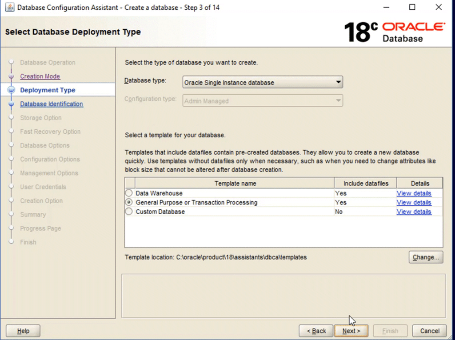The height and width of the screenshot is (340, 455).
Task: Click the Summary step label
Action: (x=33, y=215)
